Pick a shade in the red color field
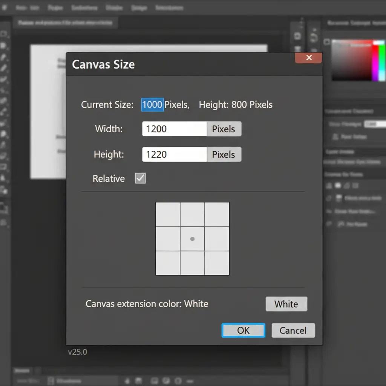Image resolution: width=386 pixels, height=386 pixels. (x=352, y=60)
